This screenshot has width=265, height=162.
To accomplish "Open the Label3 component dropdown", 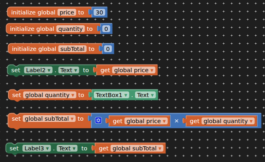I will pyautogui.click(x=36, y=148).
